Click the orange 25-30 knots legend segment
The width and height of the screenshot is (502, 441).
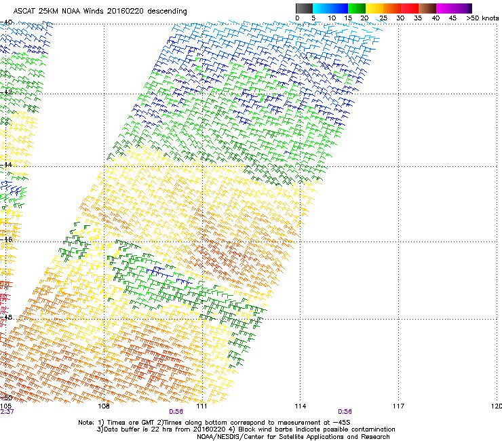point(392,8)
